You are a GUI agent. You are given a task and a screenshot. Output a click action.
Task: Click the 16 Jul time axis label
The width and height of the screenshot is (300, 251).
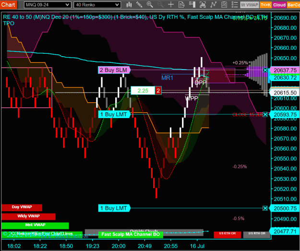tap(197, 246)
